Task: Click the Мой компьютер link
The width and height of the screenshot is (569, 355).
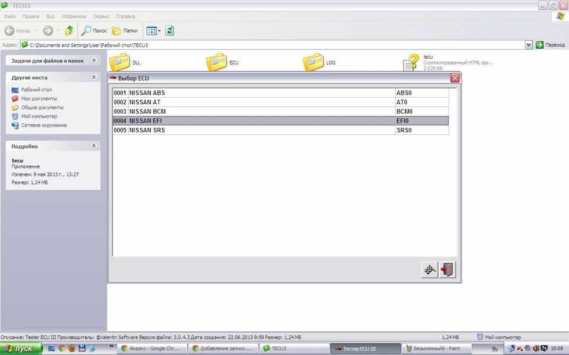Action: click(x=36, y=117)
